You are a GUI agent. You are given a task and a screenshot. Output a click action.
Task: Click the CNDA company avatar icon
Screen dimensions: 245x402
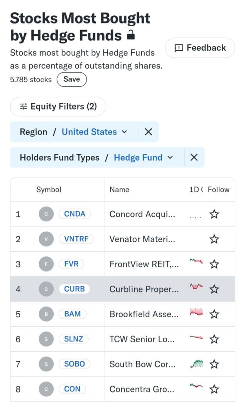[x=46, y=214]
